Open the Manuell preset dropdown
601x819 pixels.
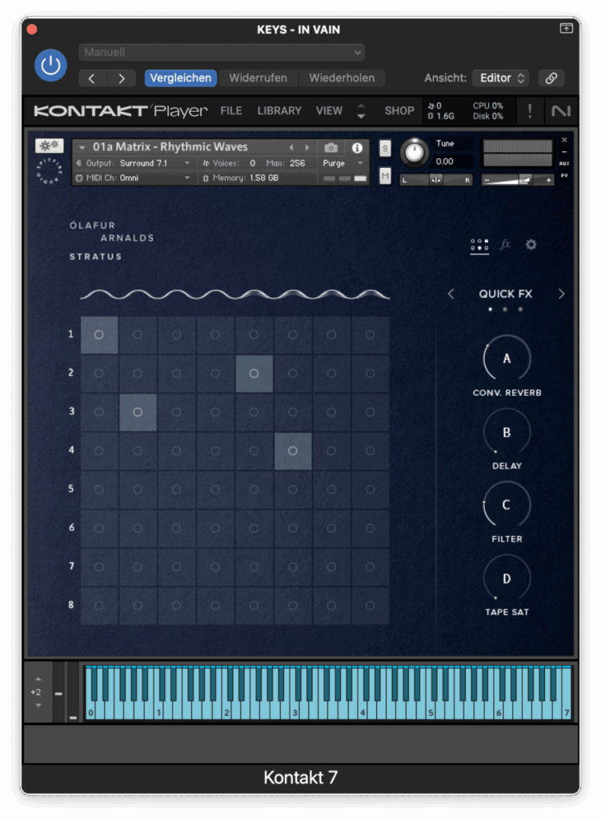pos(222,53)
